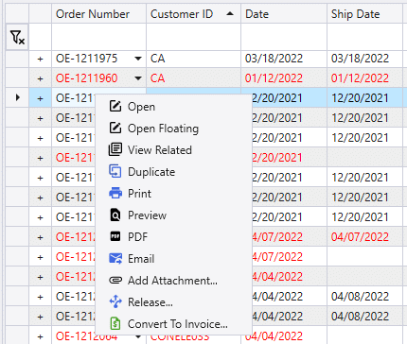
Task: Expand row OE-1211975 with plus sign
Action: point(40,59)
